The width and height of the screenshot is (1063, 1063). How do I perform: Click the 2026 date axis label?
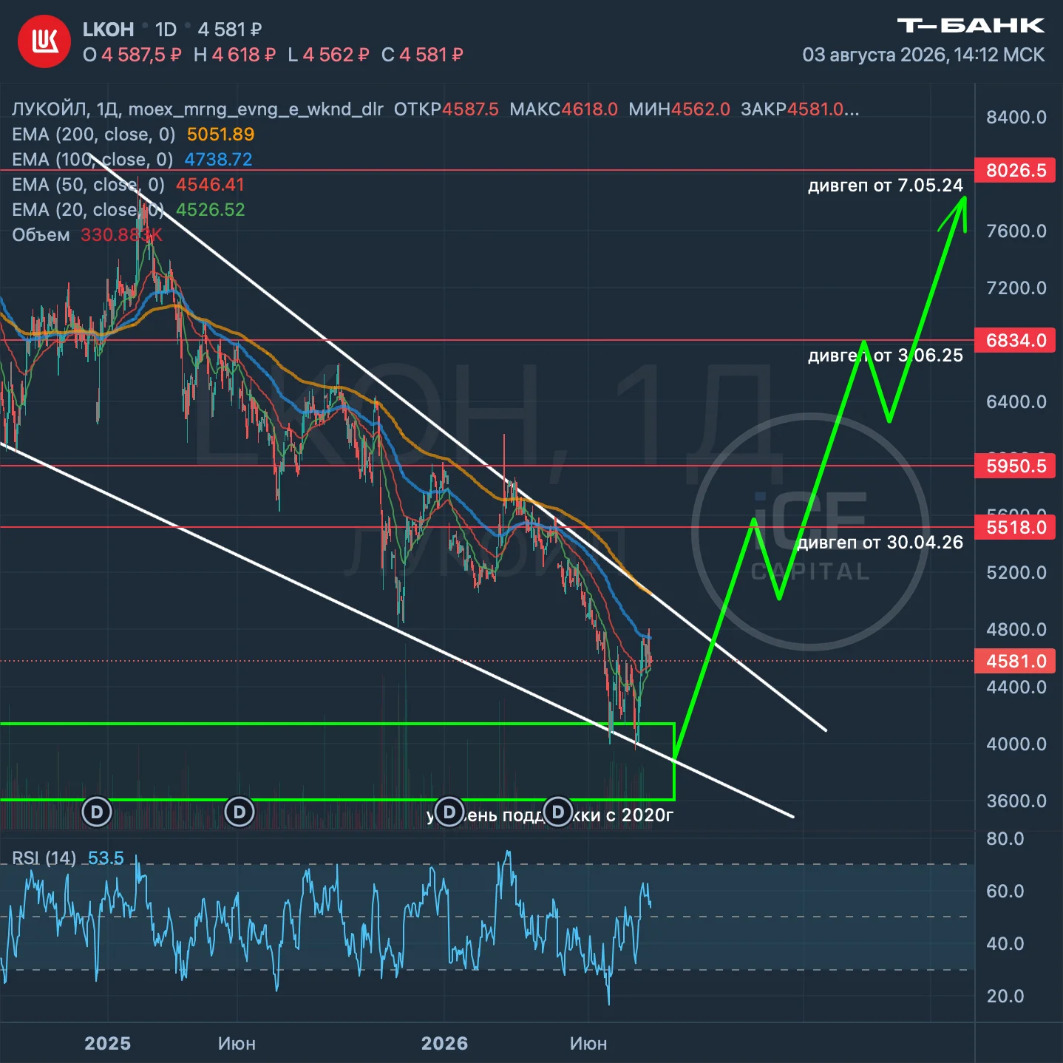tap(444, 1043)
